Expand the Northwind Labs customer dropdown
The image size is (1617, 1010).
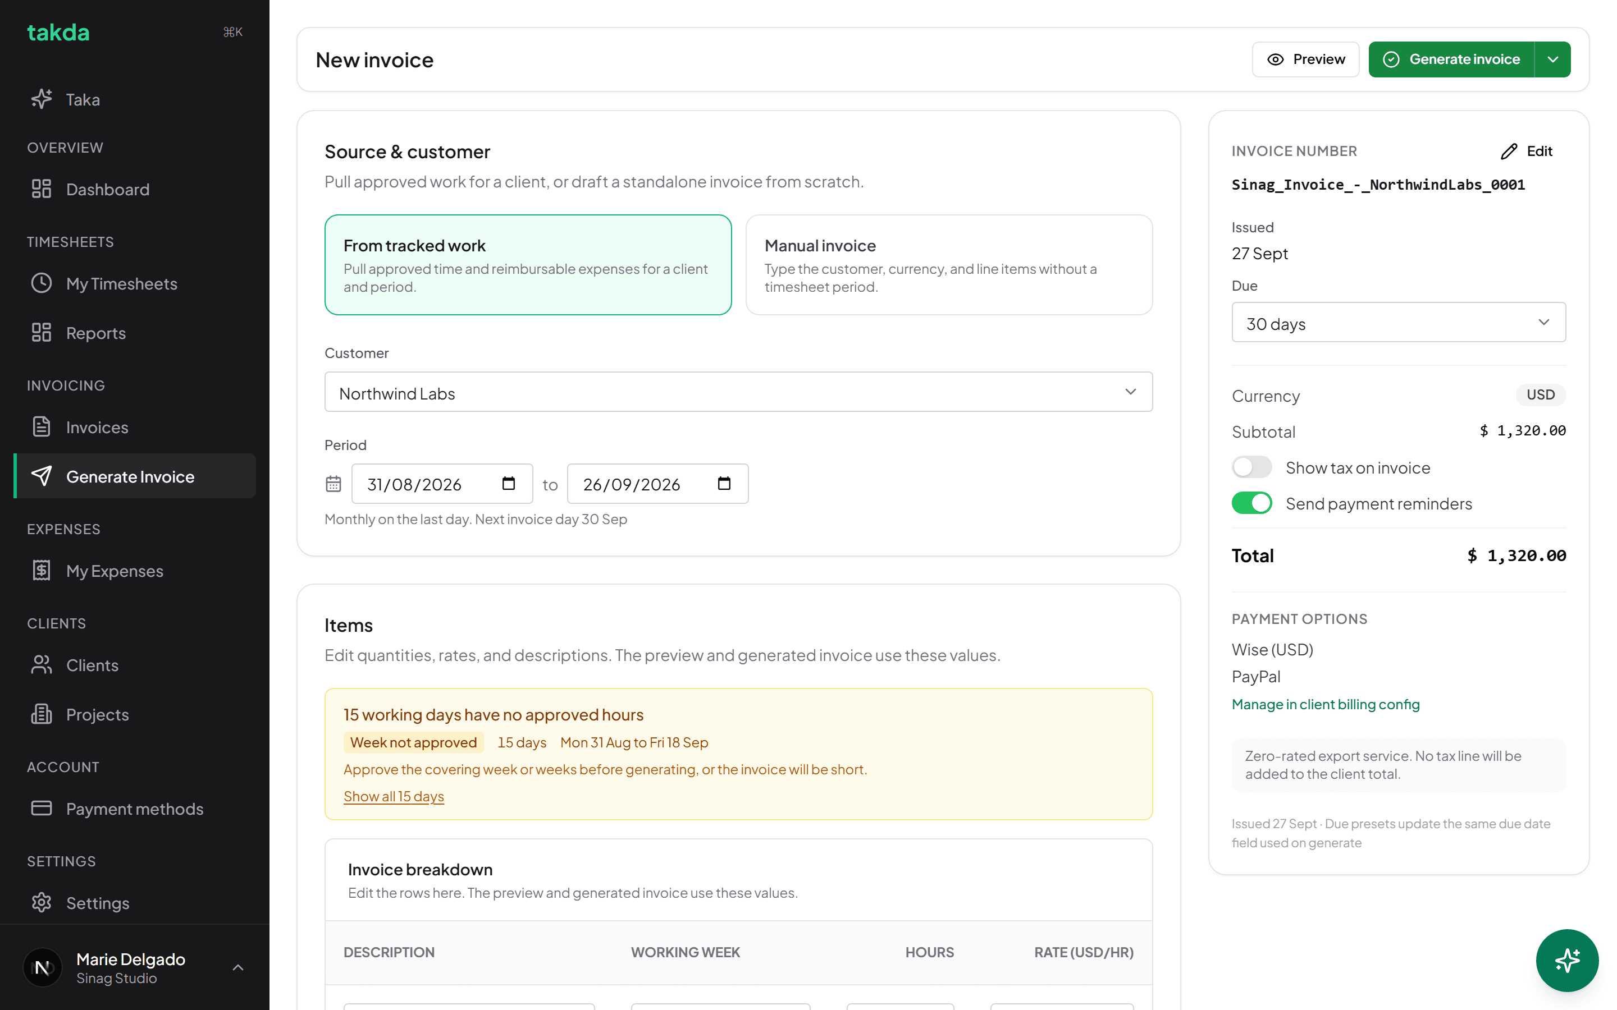tap(738, 392)
